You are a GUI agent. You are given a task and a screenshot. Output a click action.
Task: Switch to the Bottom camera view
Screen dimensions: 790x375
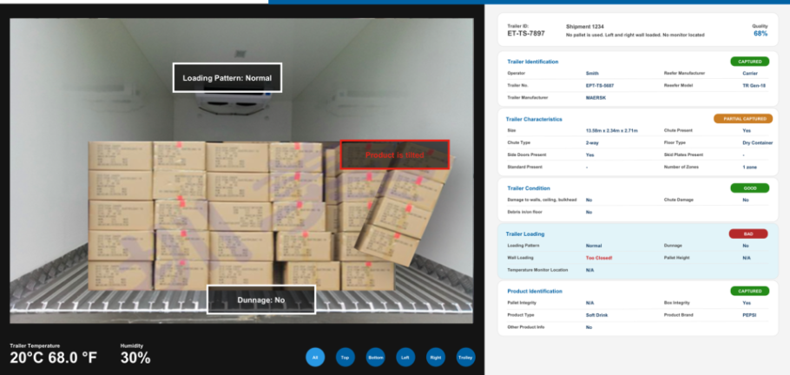pyautogui.click(x=375, y=357)
